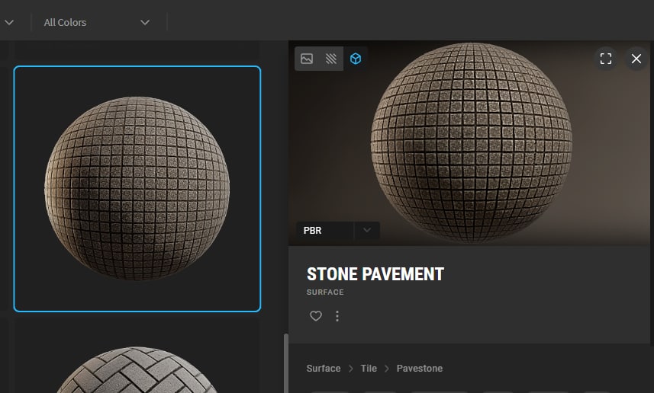Favorite Stone Pavement with the heart icon
This screenshot has width=654, height=393.
pyautogui.click(x=316, y=316)
